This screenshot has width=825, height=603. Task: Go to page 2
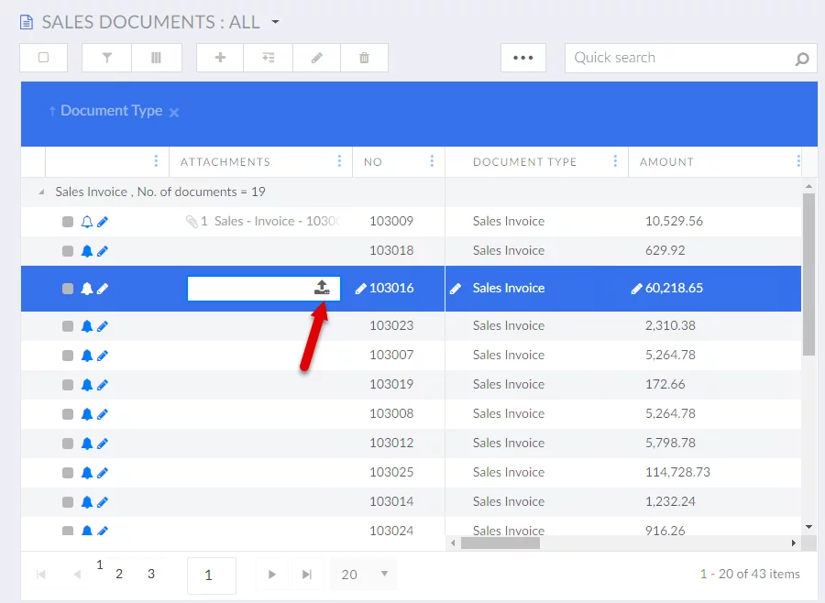tap(119, 575)
